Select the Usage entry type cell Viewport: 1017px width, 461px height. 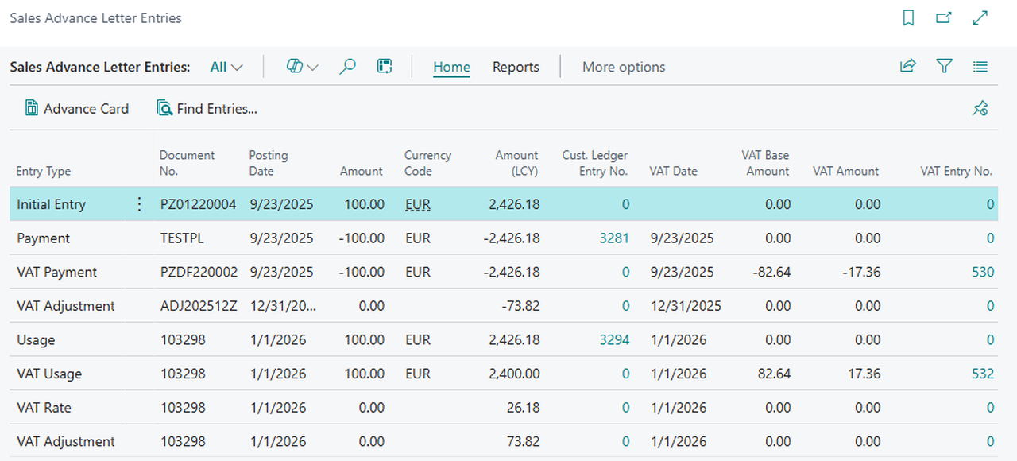point(36,340)
